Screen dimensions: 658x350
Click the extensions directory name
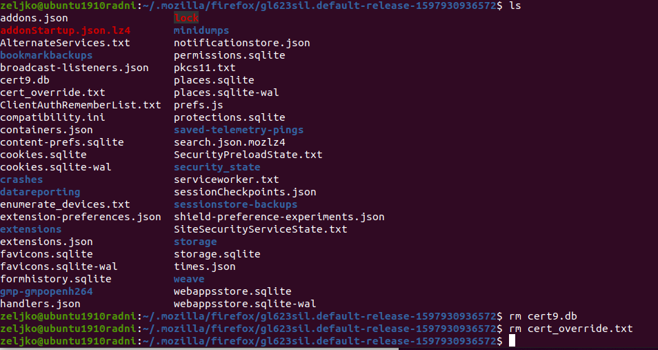(30, 229)
